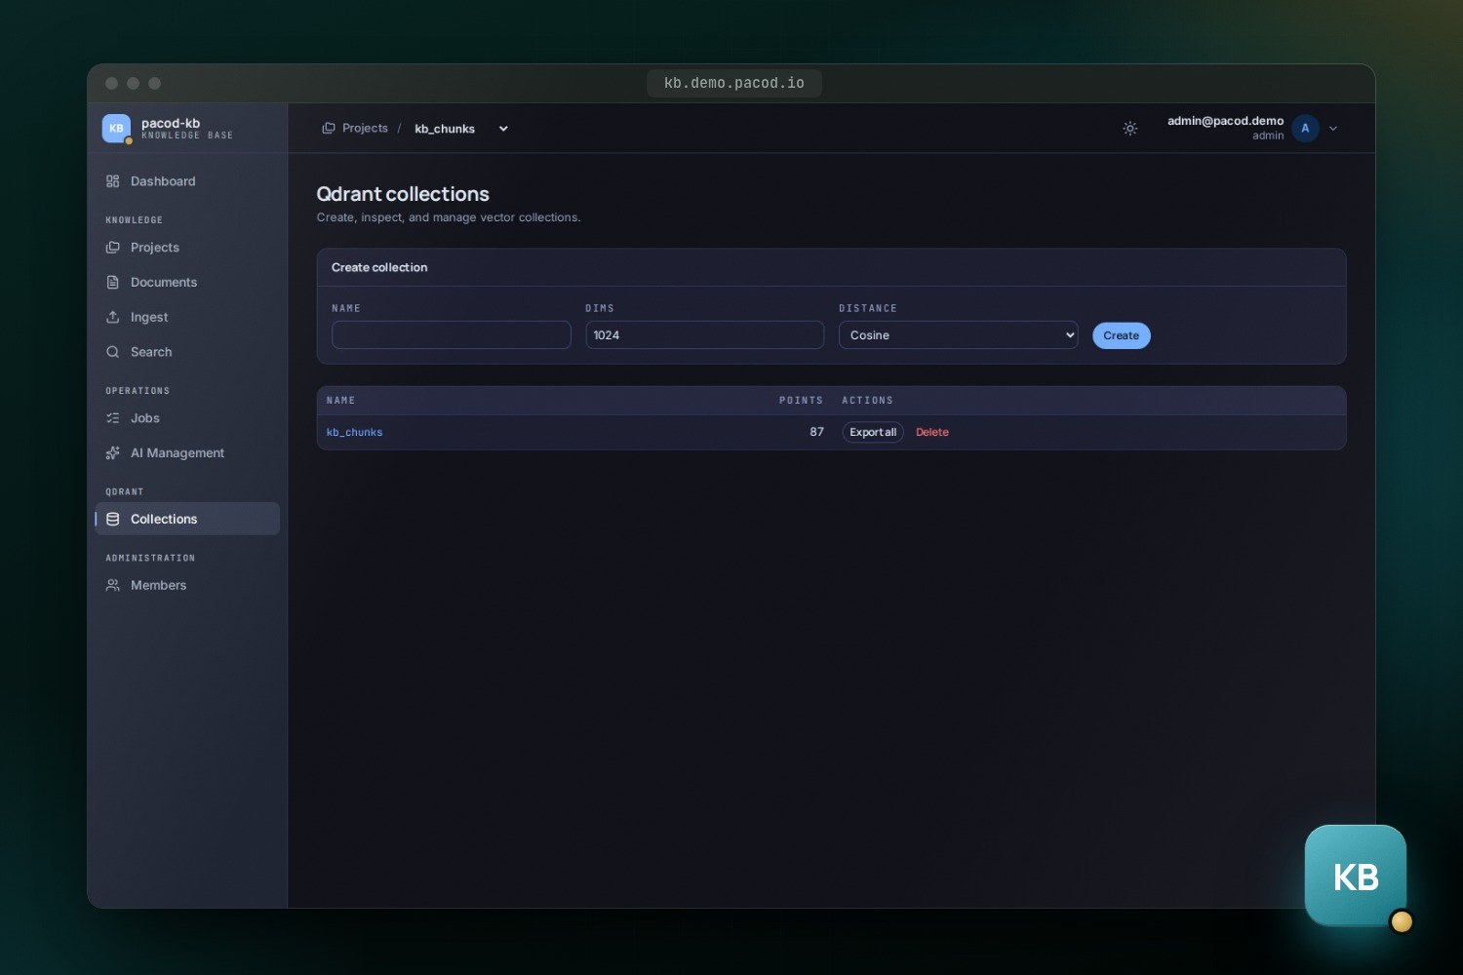Focus the collection Name input field

451,335
